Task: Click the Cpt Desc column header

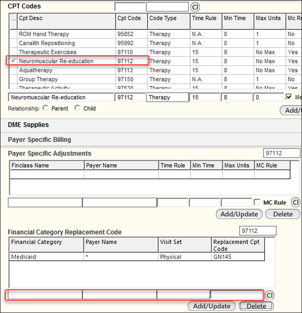Action: [x=66, y=21]
